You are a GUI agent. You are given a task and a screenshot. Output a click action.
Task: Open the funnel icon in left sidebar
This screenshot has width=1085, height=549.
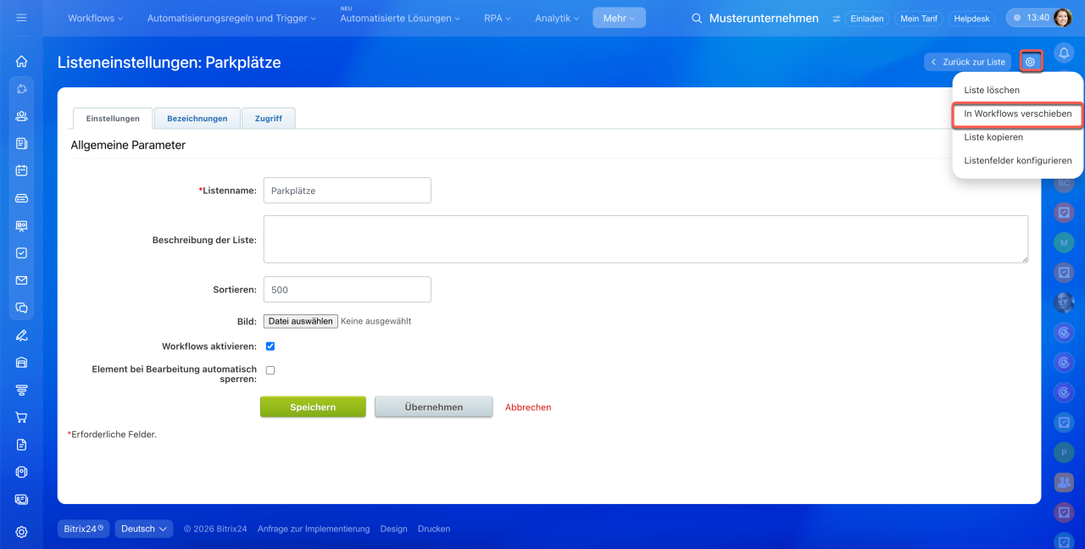21,390
